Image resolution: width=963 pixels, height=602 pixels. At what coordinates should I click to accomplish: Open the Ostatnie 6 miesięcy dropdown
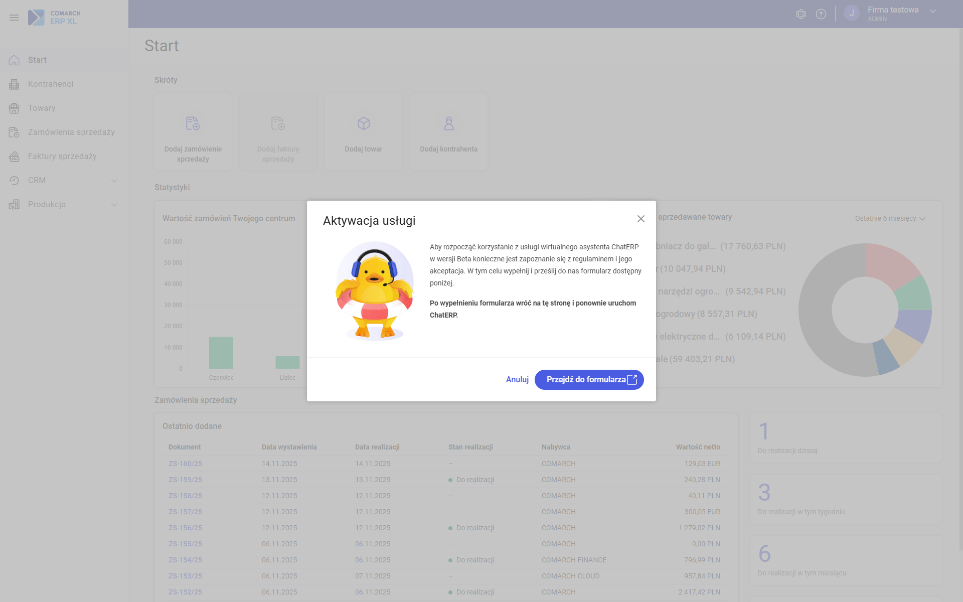pos(890,219)
